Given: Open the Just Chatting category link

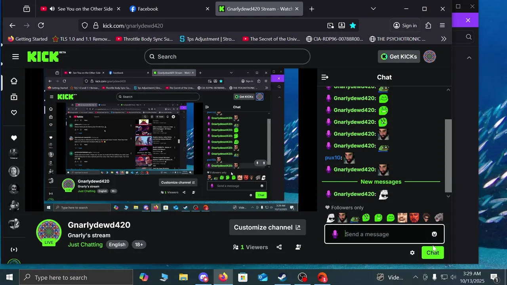Looking at the screenshot, I should 85,245.
